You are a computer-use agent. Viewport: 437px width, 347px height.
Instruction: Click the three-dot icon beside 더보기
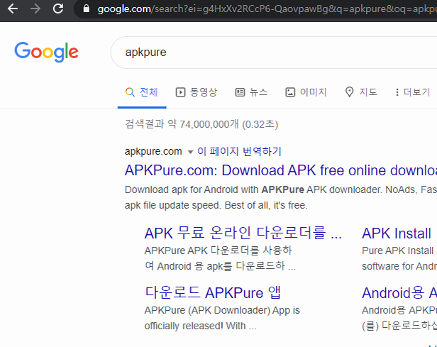point(397,92)
